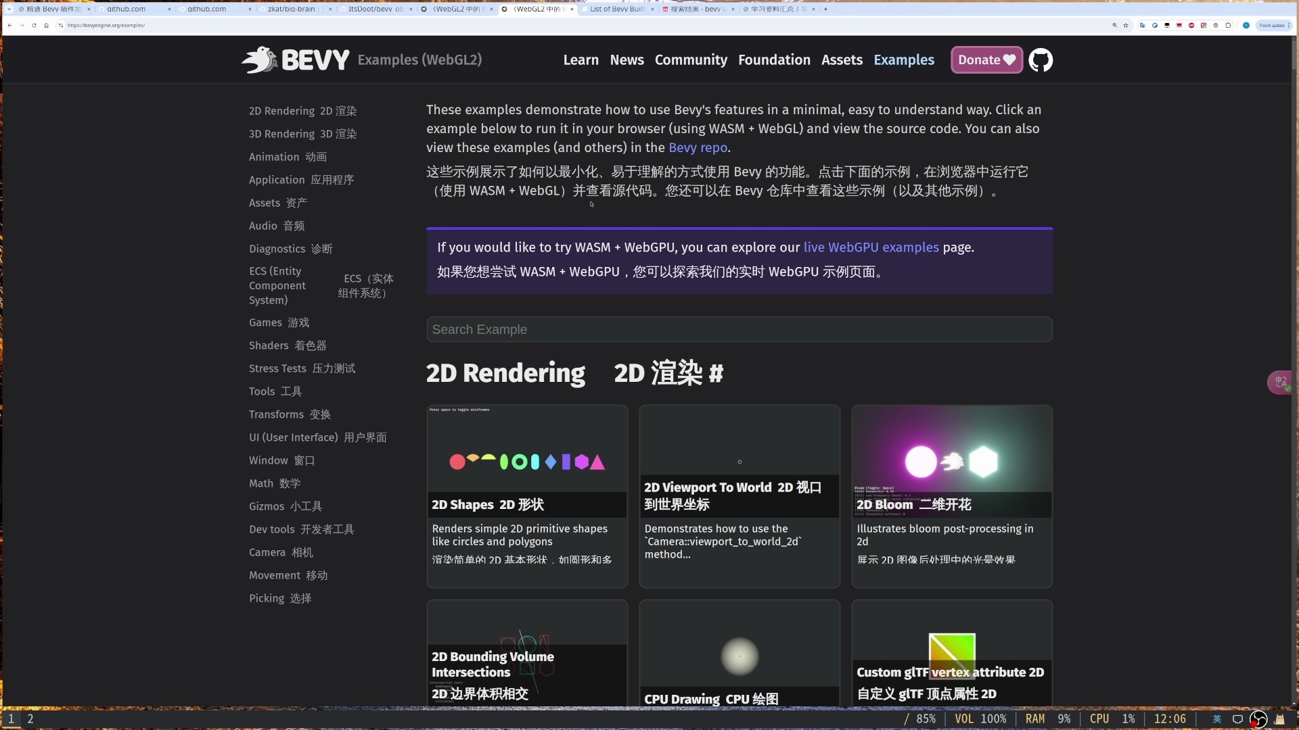
Task: Click the Search Example input field
Action: pyautogui.click(x=739, y=330)
